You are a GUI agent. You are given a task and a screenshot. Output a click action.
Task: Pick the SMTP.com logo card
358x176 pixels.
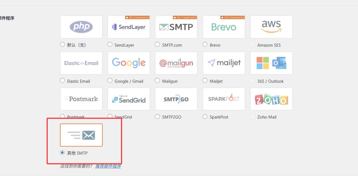click(x=176, y=27)
